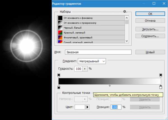This screenshot has height=120, width=168.
Task: Open the Гладкость slider arrow
Action: click(x=85, y=69)
